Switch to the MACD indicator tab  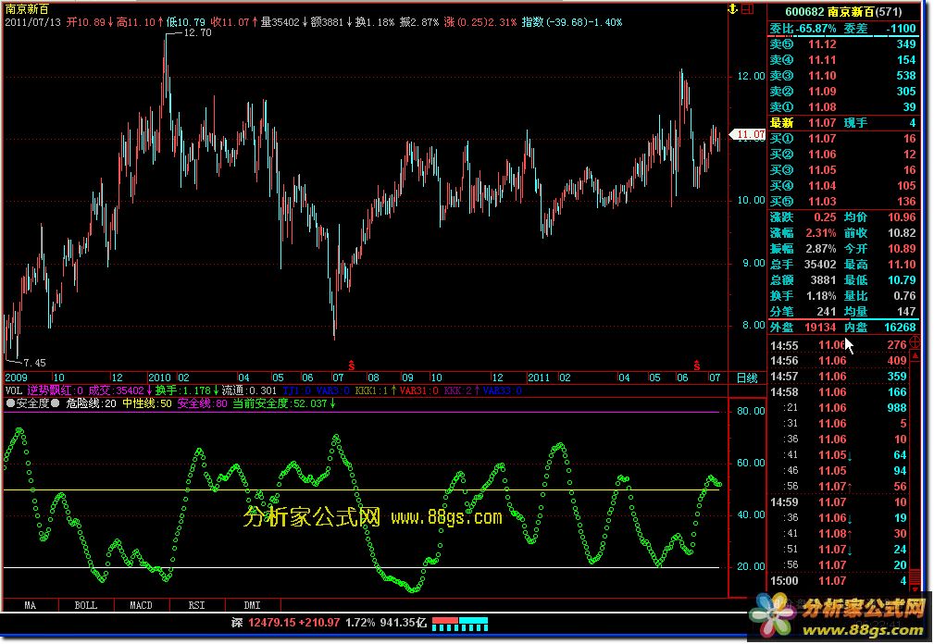[142, 605]
